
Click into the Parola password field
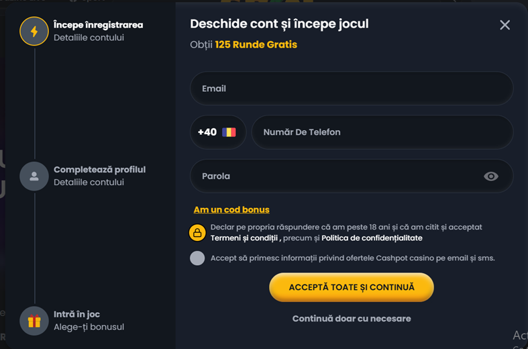(x=335, y=177)
